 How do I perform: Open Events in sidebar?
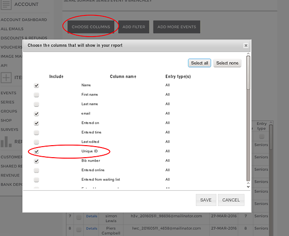tap(9, 93)
